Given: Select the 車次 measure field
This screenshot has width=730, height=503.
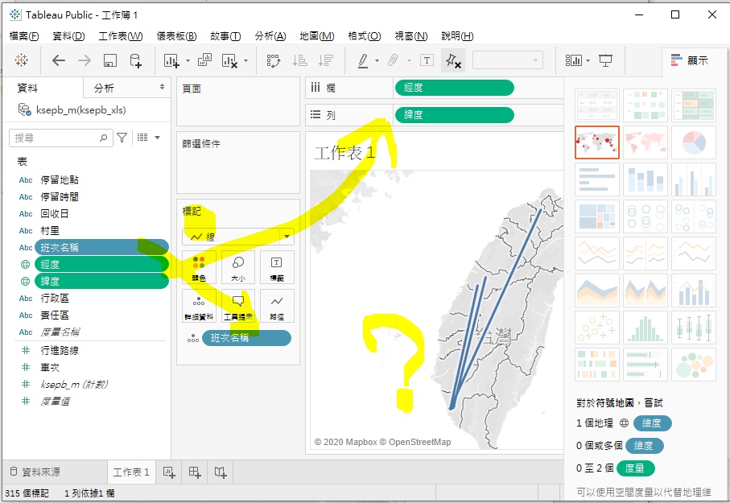Looking at the screenshot, I should click(x=50, y=368).
